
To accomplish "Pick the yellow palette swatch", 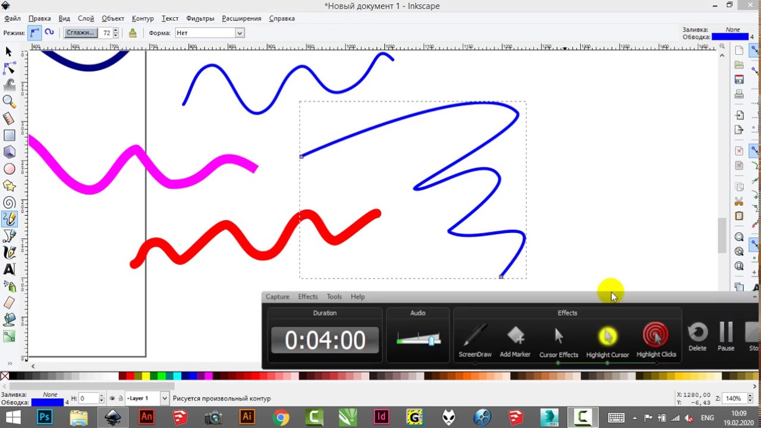I will (x=146, y=376).
